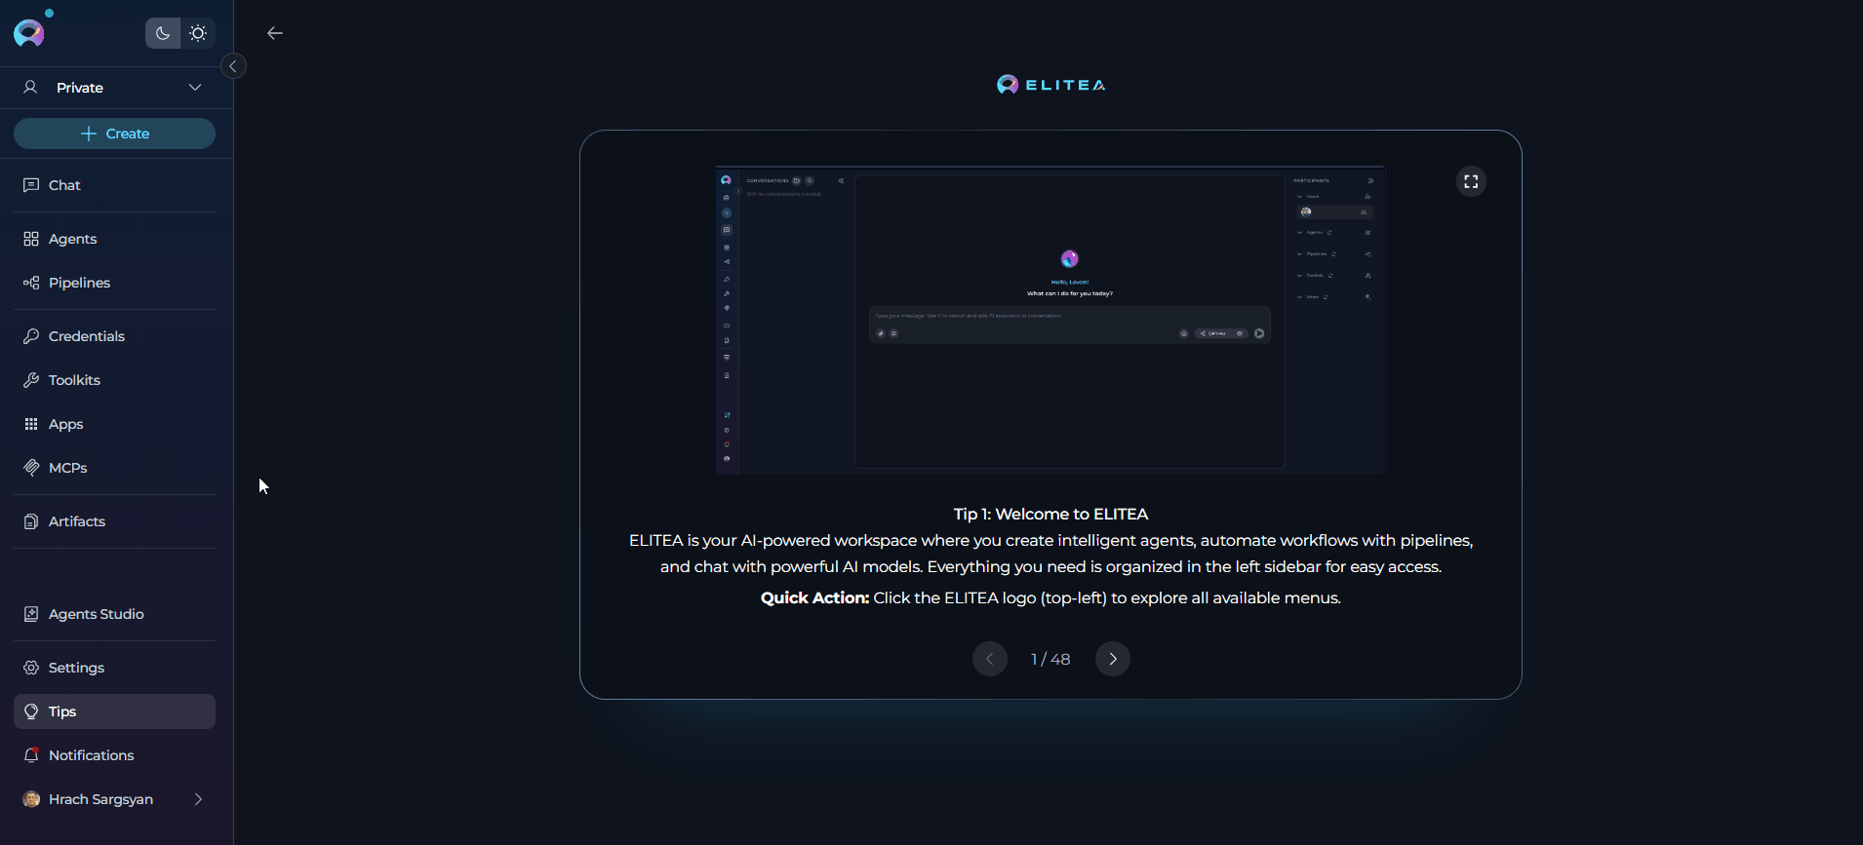Click the Credentials key icon
Image resolution: width=1863 pixels, height=845 pixels.
(x=31, y=336)
